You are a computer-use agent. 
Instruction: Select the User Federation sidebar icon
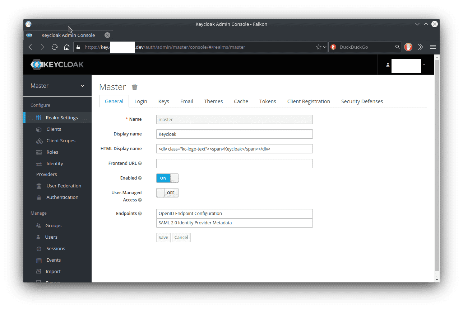(39, 186)
